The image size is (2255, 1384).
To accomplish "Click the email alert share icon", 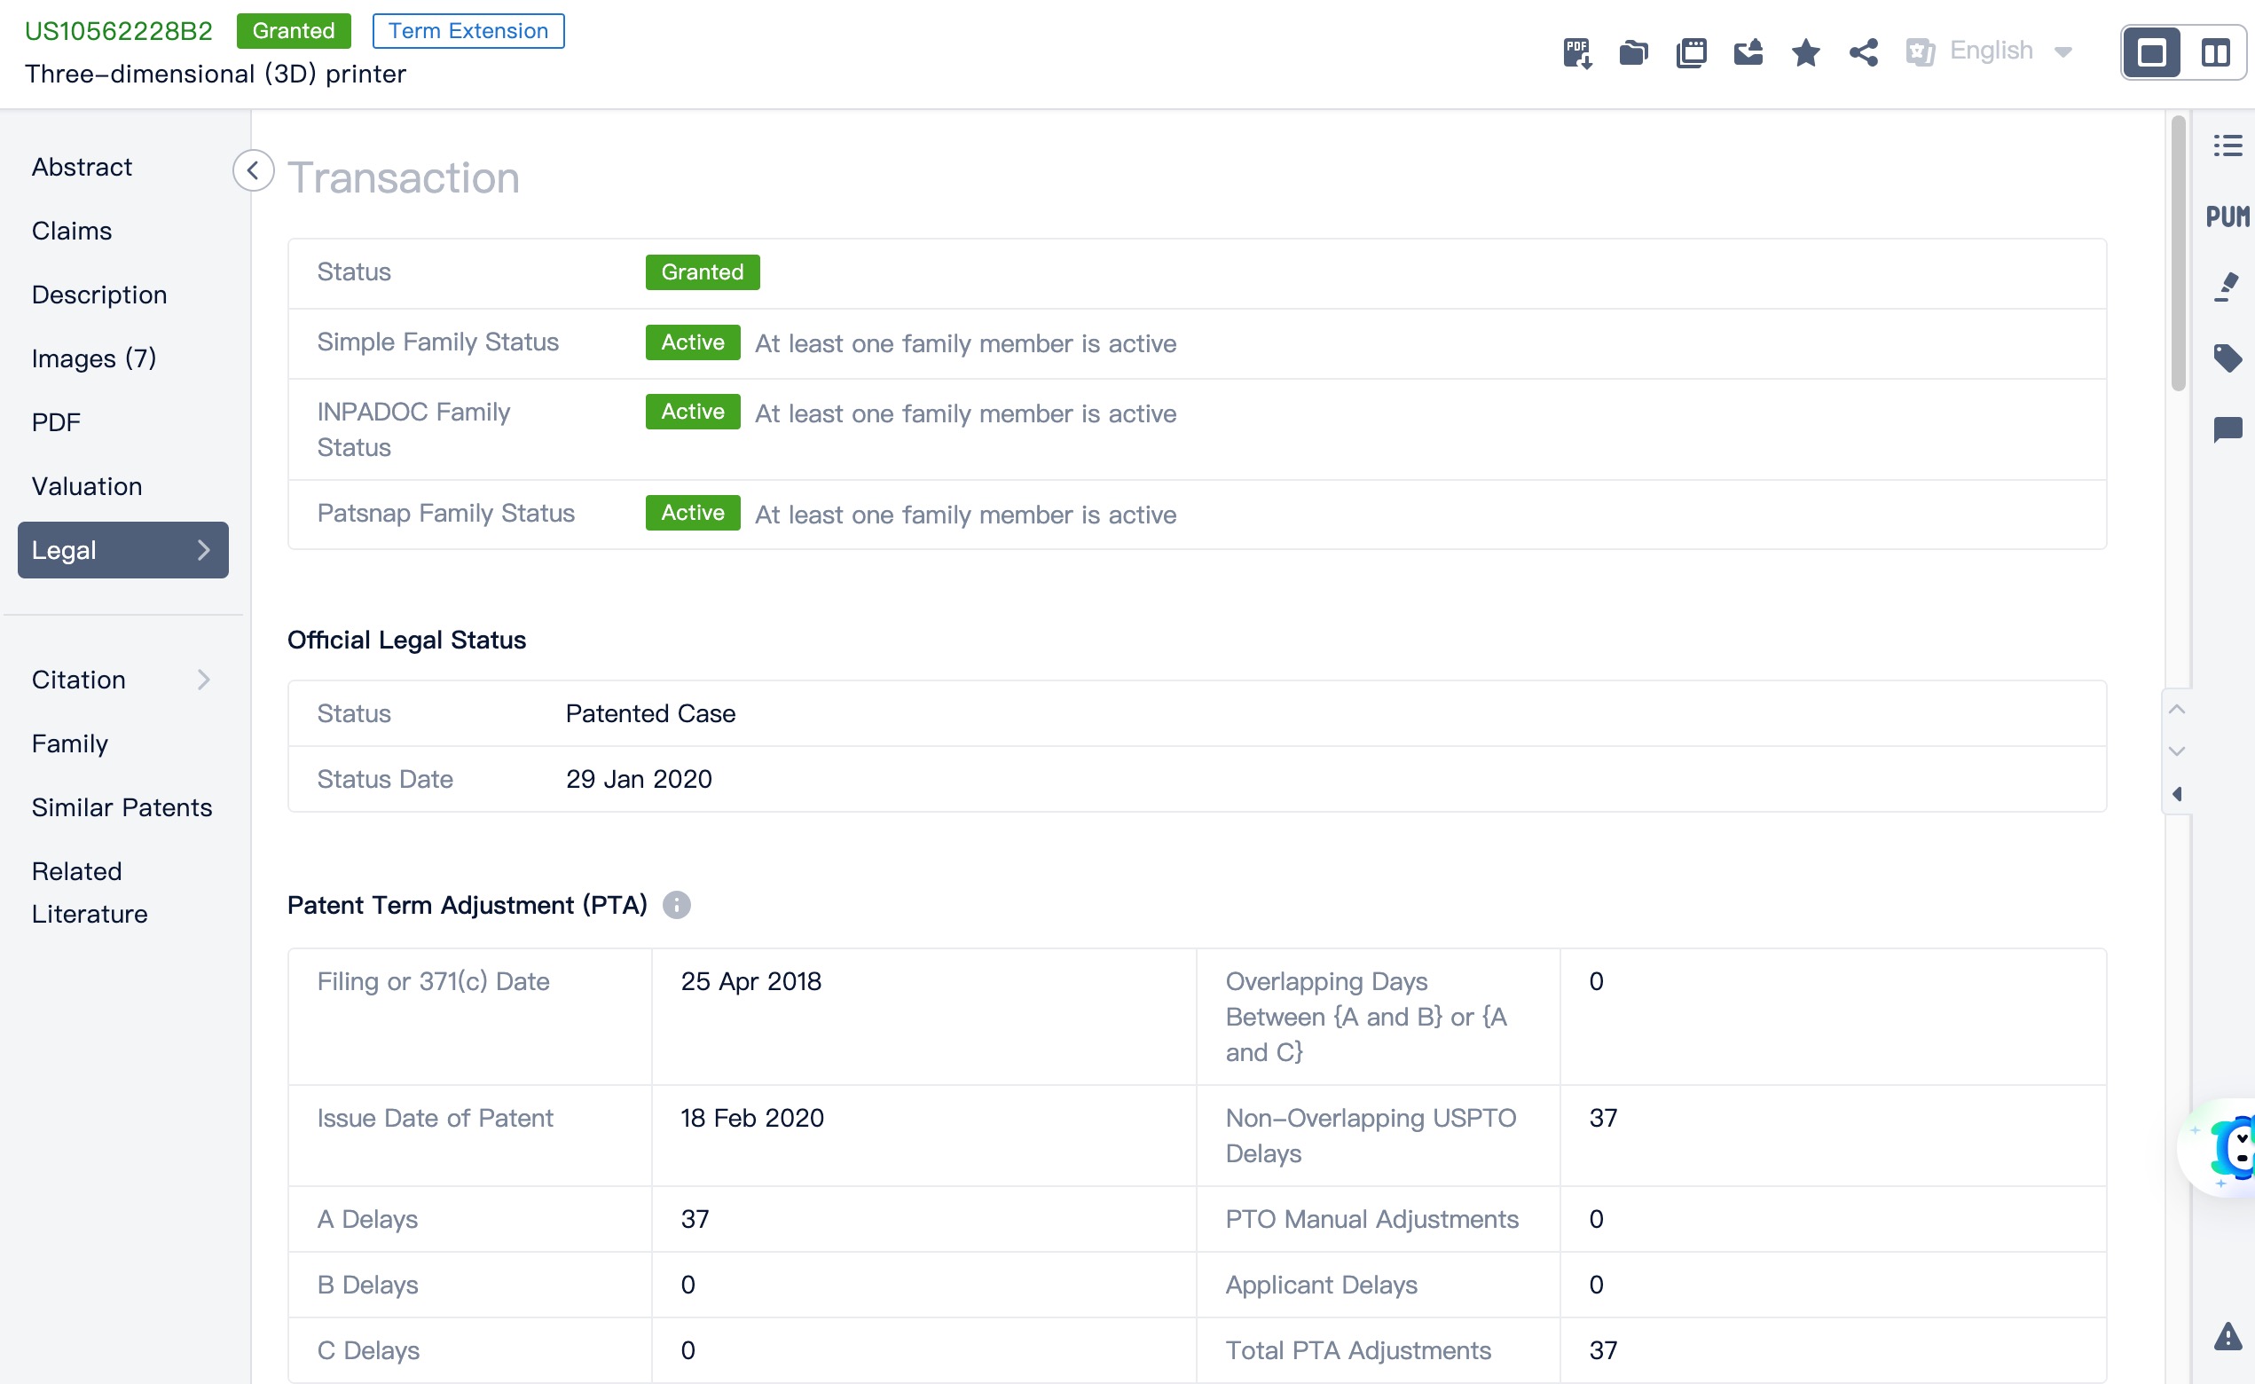I will click(x=1748, y=52).
